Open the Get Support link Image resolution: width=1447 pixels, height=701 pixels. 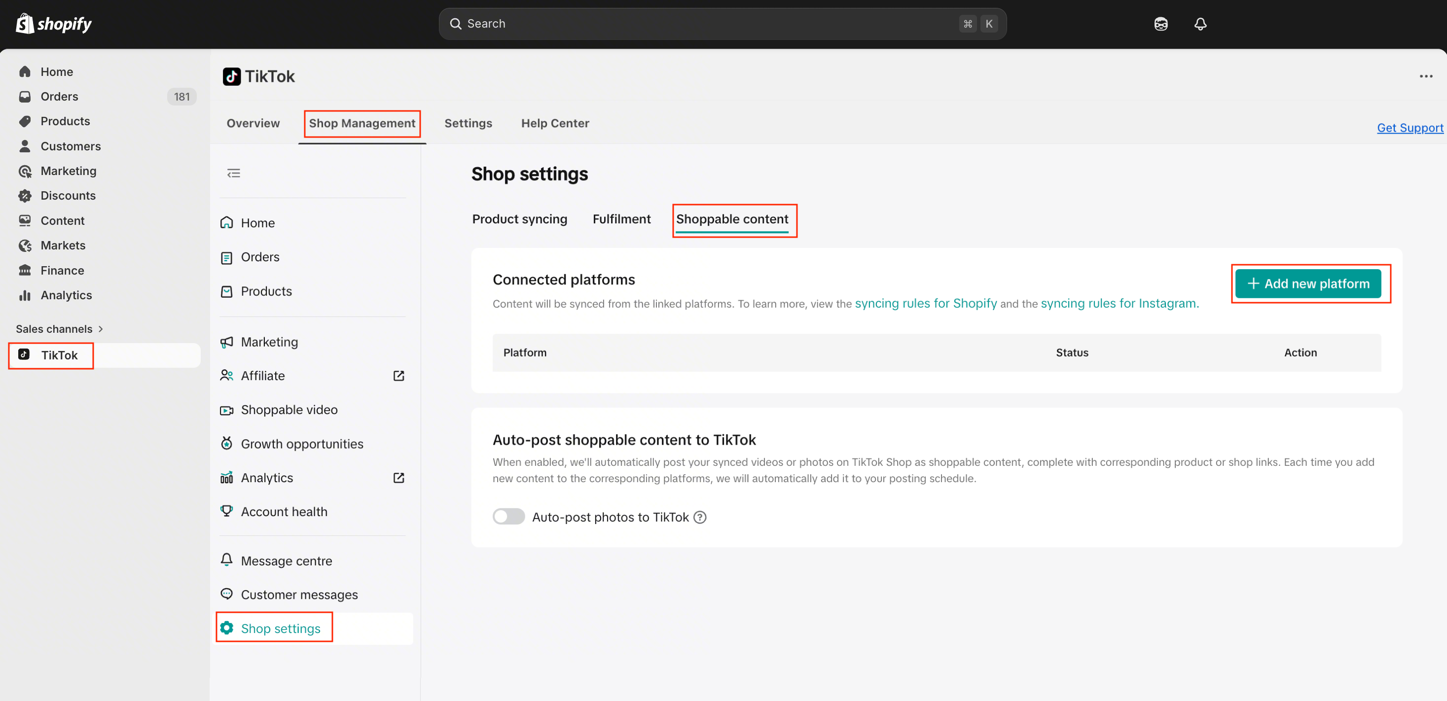1410,128
